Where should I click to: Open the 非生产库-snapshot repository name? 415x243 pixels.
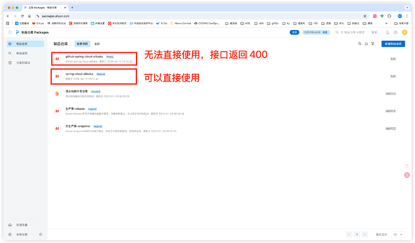pyautogui.click(x=78, y=126)
